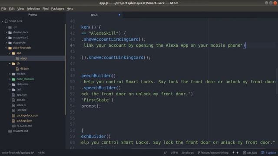Viewport: 278px width, 156px height.
Task: Click the package-lock.json file icon
Action: click(13, 116)
